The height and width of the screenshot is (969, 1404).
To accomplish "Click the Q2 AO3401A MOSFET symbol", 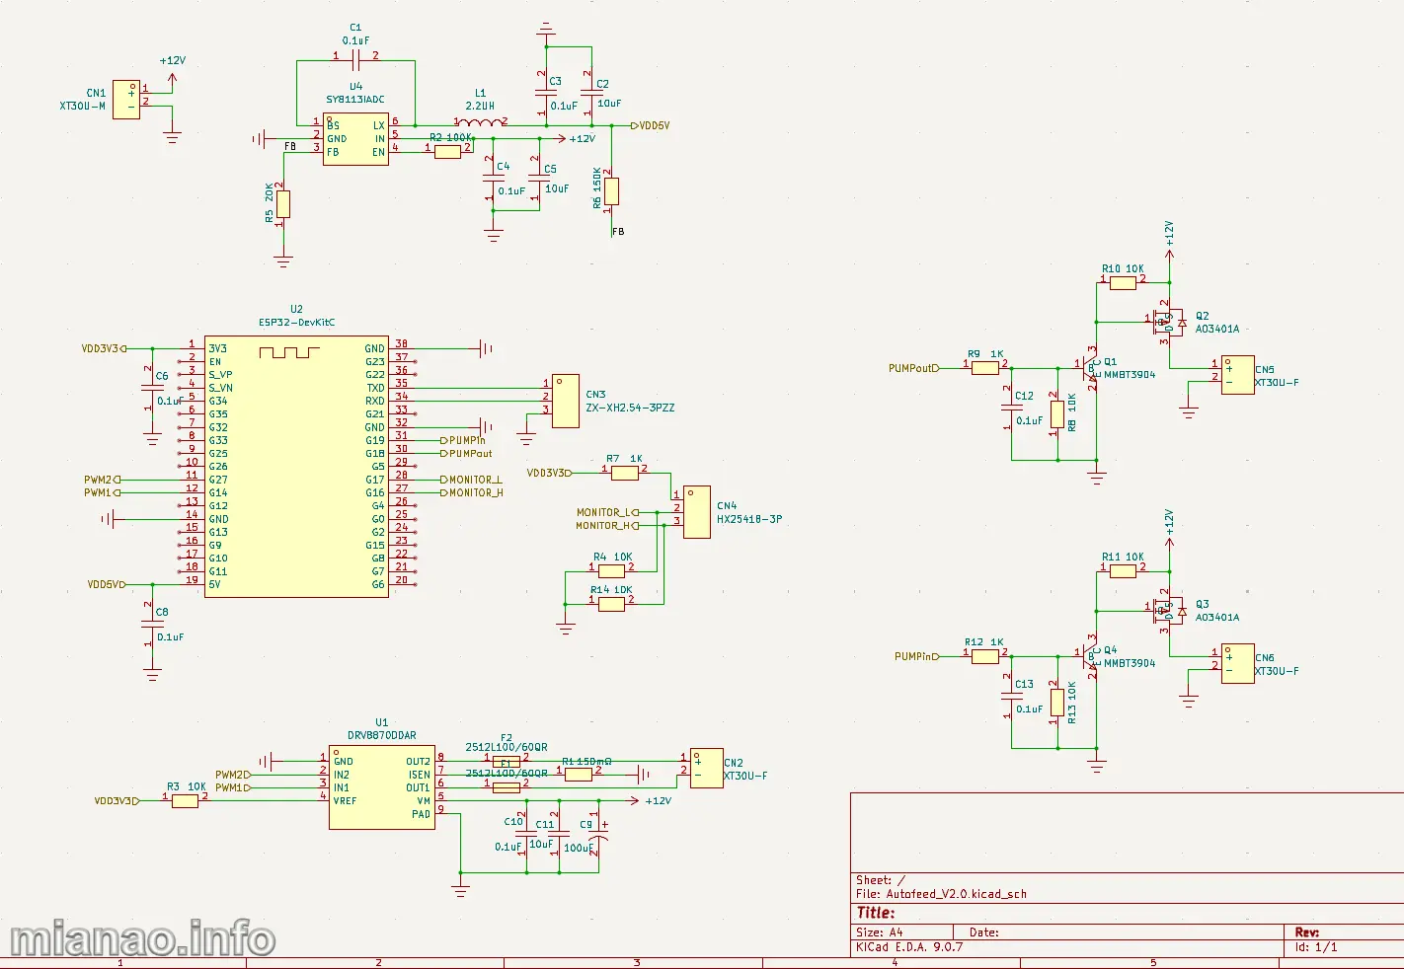I will (1170, 322).
